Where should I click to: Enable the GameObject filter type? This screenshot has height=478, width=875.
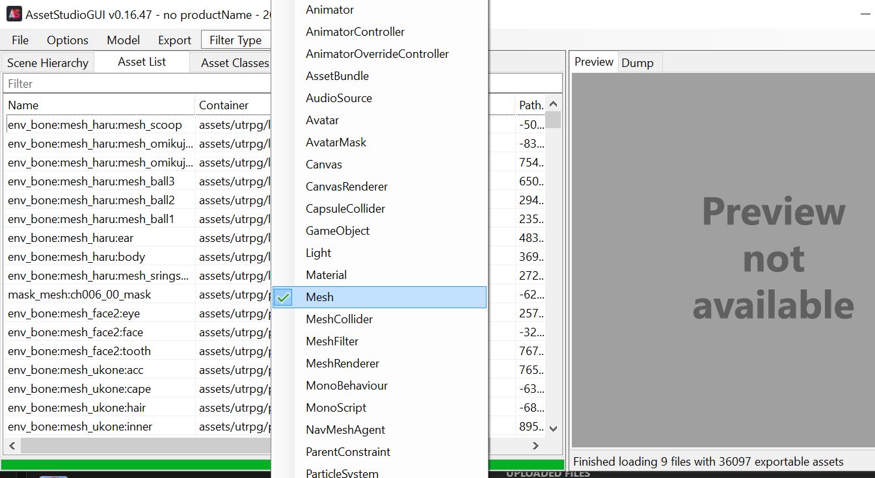(x=379, y=231)
